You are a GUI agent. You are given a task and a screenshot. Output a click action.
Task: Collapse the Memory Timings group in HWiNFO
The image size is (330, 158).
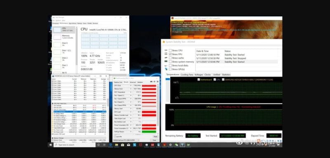click(x=53, y=138)
